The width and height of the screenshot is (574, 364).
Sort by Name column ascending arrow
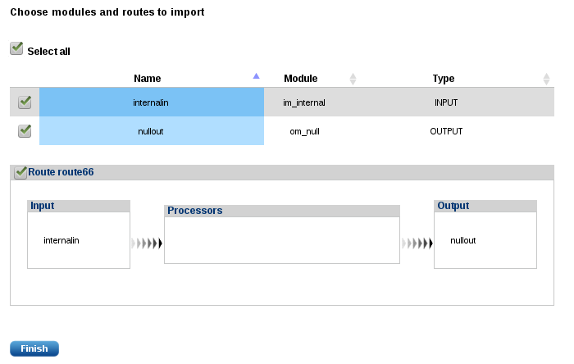256,76
